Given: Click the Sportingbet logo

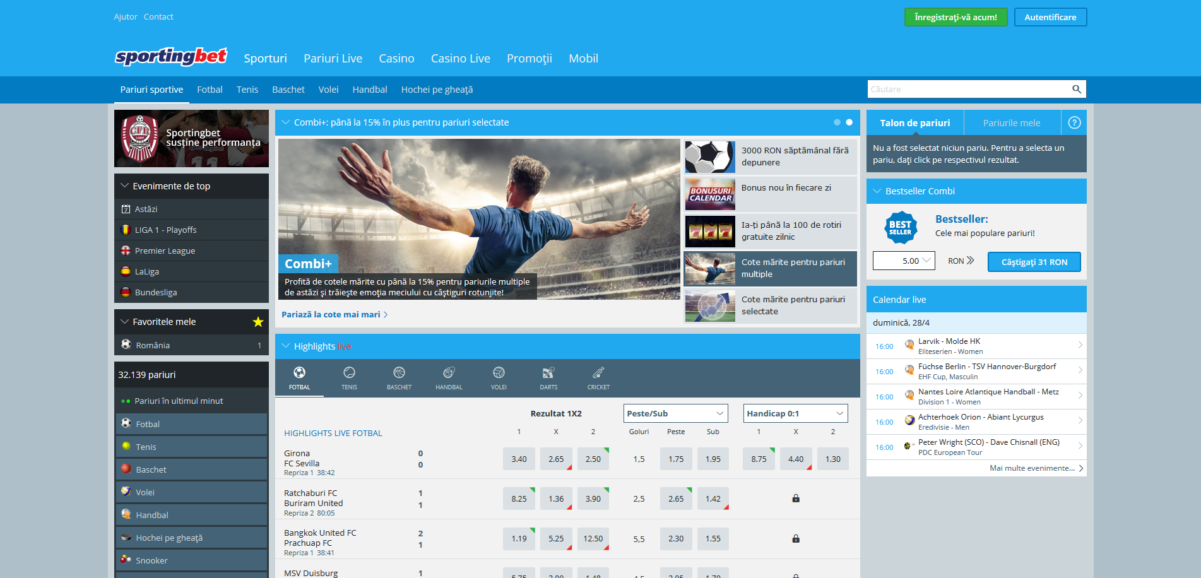Looking at the screenshot, I should pyautogui.click(x=171, y=57).
